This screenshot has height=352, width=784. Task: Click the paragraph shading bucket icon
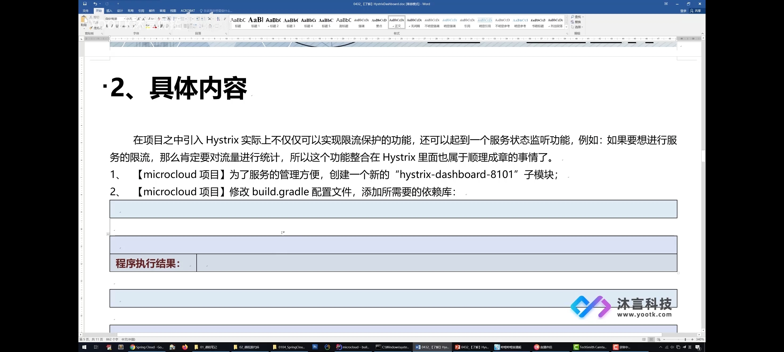(210, 26)
